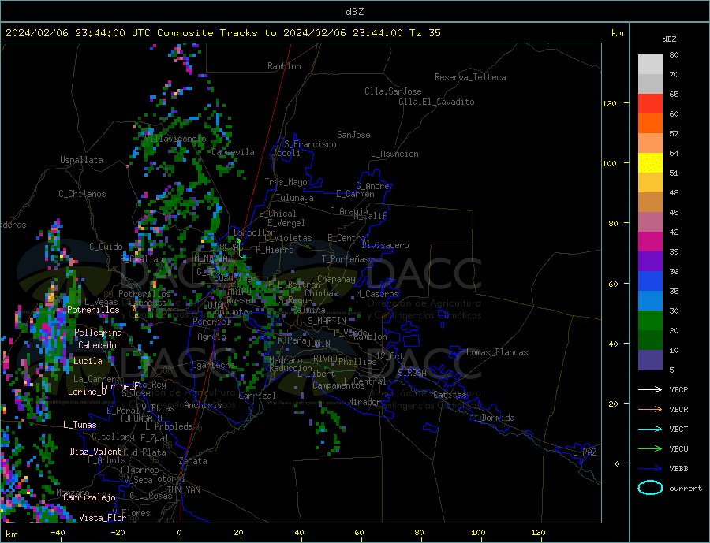Screen dimensions: 710x543
Task: Pick the bright green 20-30 dBZ swatch
Action: (x=650, y=321)
